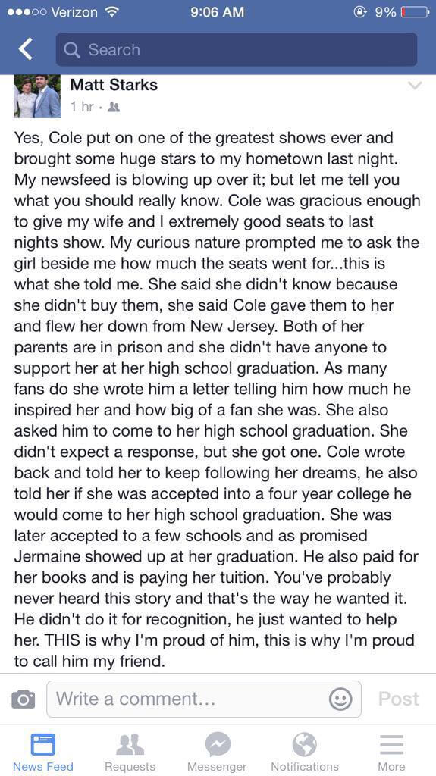Tap the friends audience icon beside timestamp
The height and width of the screenshot is (776, 436).
tap(114, 106)
